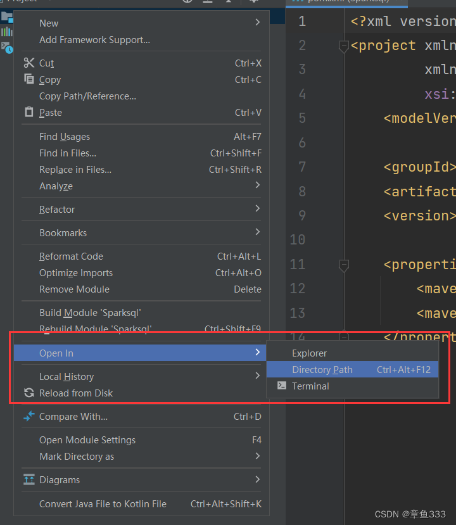Click the Cut scissors icon
This screenshot has width=456, height=525.
coord(29,63)
